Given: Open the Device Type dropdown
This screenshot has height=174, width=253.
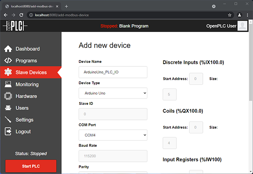Looking at the screenshot, I should (x=113, y=93).
